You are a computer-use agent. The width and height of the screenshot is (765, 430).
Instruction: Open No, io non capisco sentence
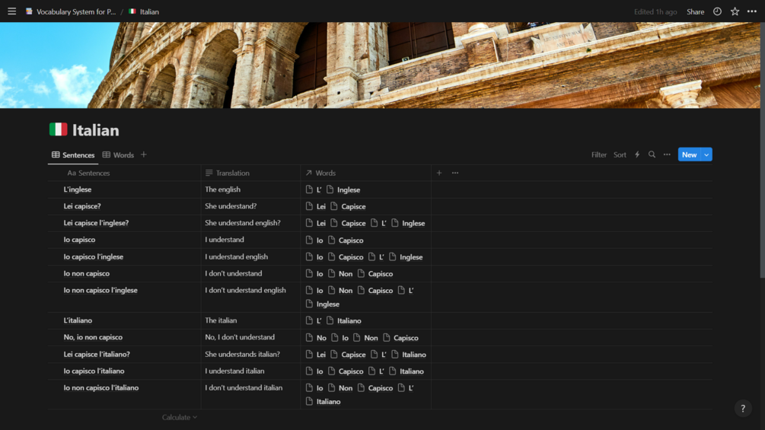[x=93, y=337]
